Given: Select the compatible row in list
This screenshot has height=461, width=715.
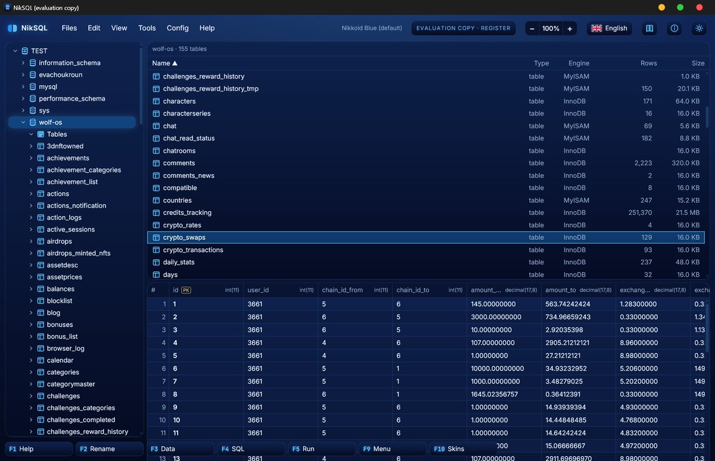Looking at the screenshot, I should pyautogui.click(x=426, y=188).
